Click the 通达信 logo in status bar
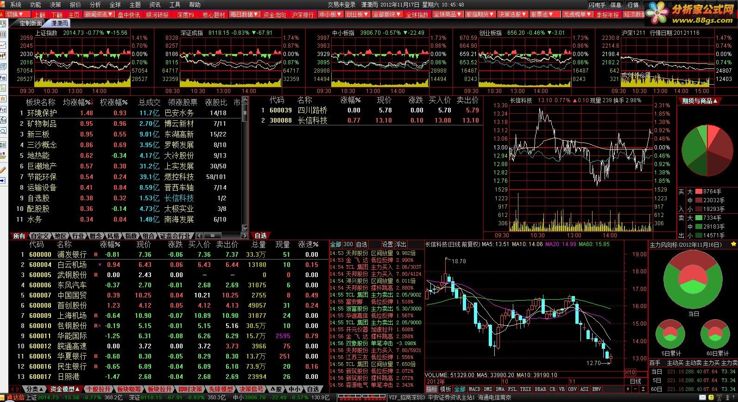This screenshot has height=402, width=738. pos(15,397)
